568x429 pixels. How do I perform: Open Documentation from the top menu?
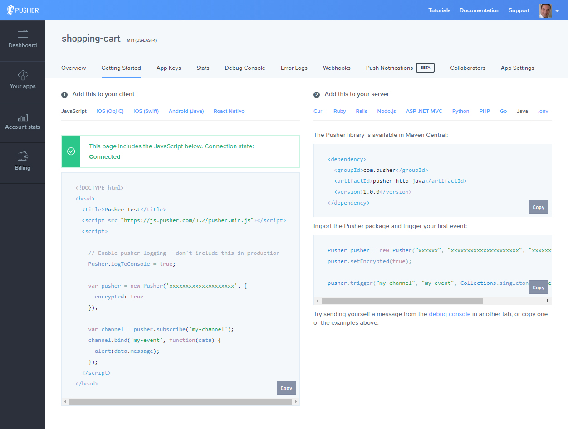pyautogui.click(x=480, y=10)
